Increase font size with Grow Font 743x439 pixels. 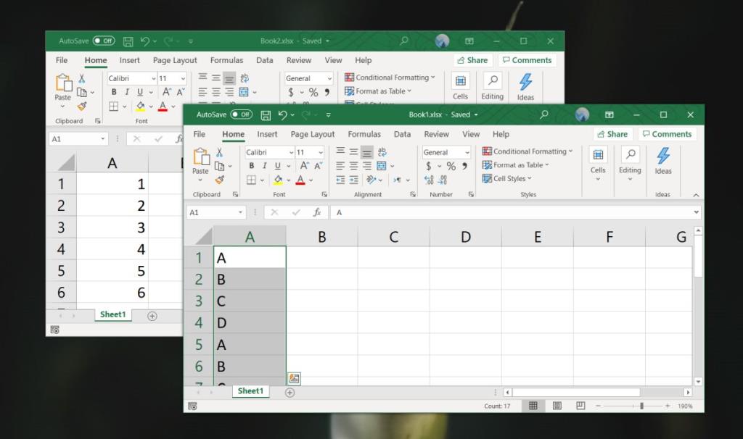coord(304,164)
